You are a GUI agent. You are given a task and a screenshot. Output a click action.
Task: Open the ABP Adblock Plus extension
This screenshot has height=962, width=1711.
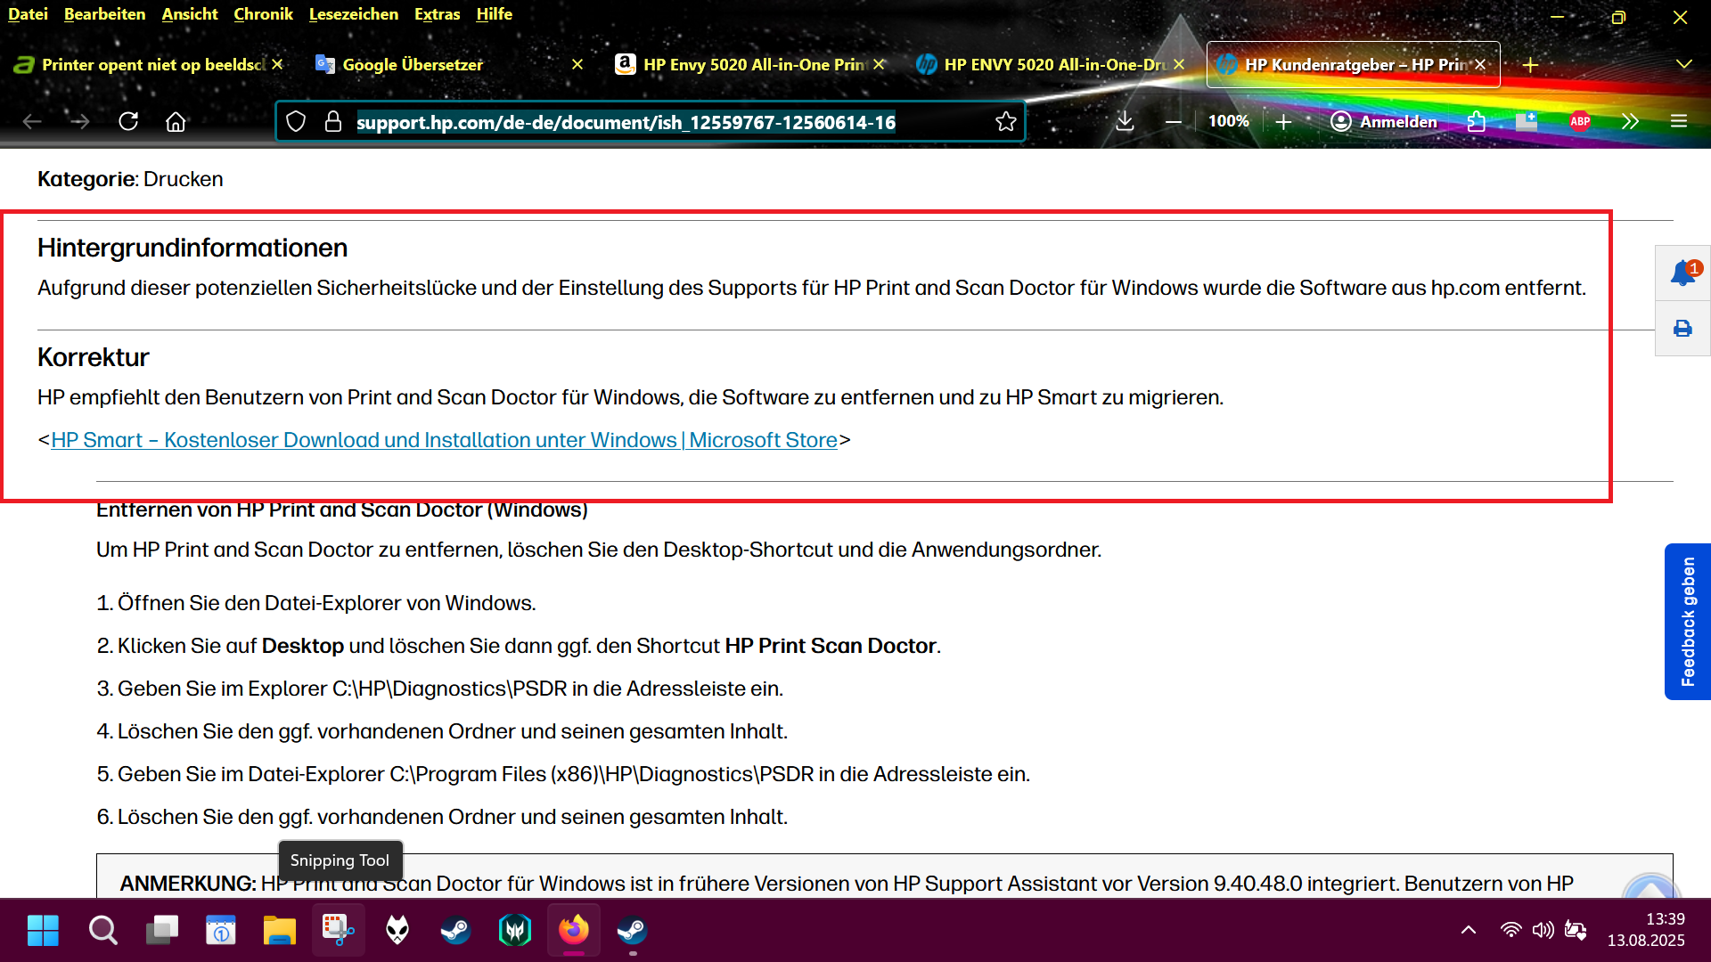(x=1580, y=121)
